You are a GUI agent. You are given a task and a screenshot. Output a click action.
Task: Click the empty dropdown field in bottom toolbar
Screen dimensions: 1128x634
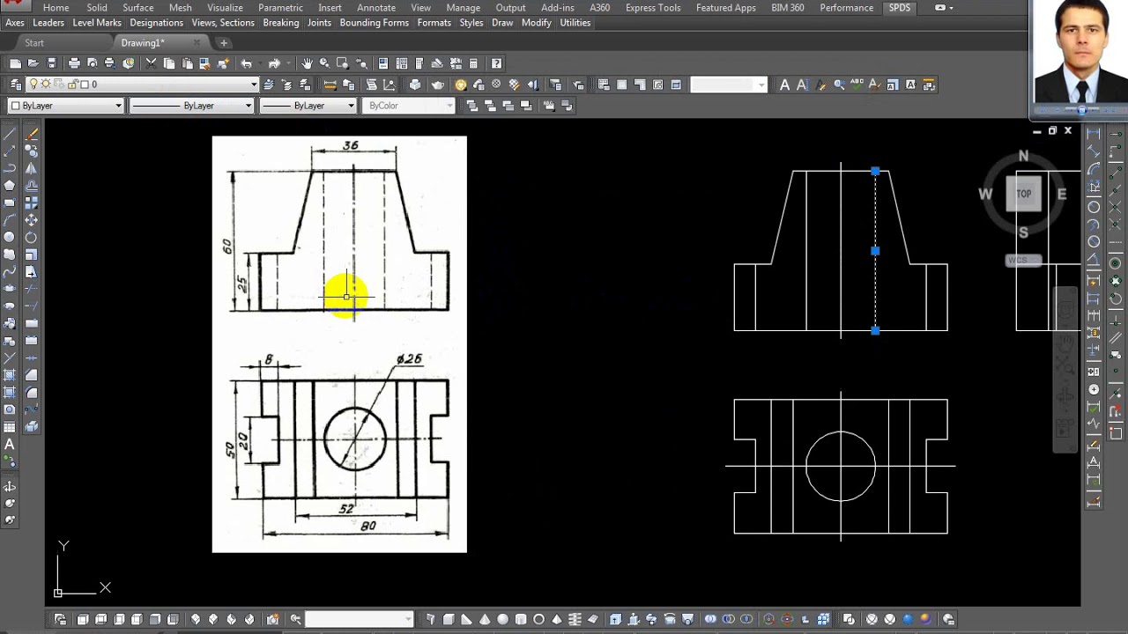pyautogui.click(x=359, y=619)
